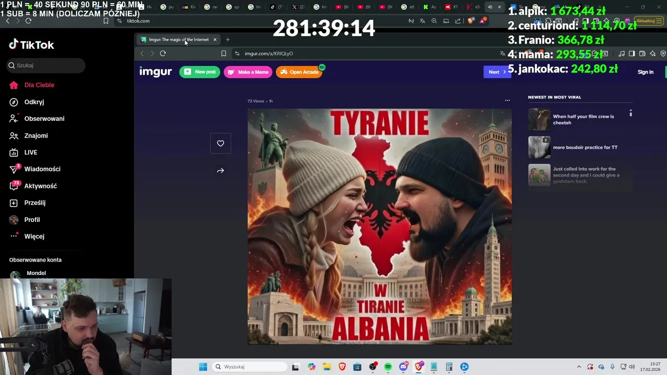This screenshot has height=375, width=667.
Task: Click the Tyranie w Tiranie Albania image
Action: tap(379, 227)
